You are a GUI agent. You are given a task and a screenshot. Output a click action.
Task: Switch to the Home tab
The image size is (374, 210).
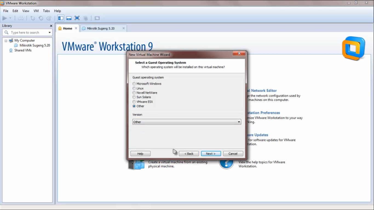pos(68,28)
